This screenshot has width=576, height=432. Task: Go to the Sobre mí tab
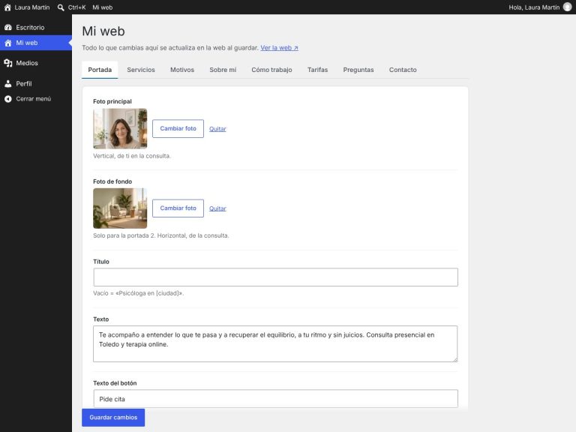(x=223, y=70)
